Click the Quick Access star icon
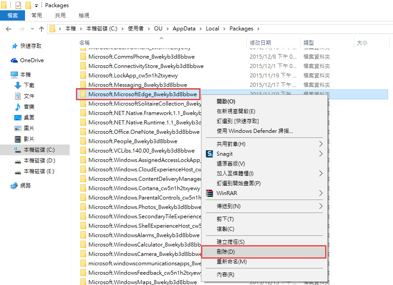This screenshot has height=285, width=393. pyautogui.click(x=15, y=46)
